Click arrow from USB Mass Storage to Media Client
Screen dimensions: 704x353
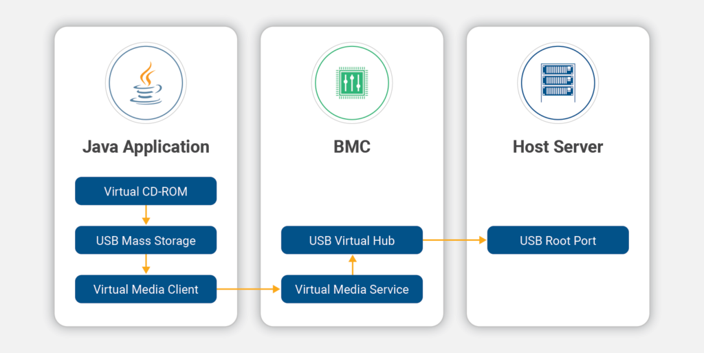[x=146, y=265]
